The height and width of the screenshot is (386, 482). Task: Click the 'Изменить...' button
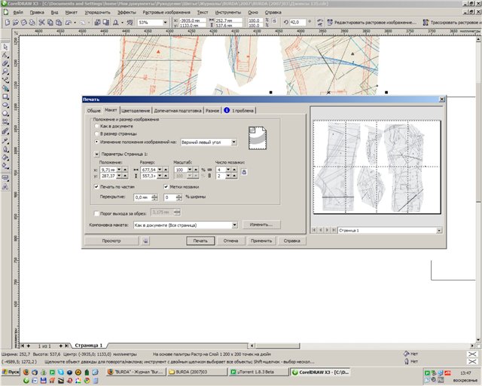(x=261, y=225)
